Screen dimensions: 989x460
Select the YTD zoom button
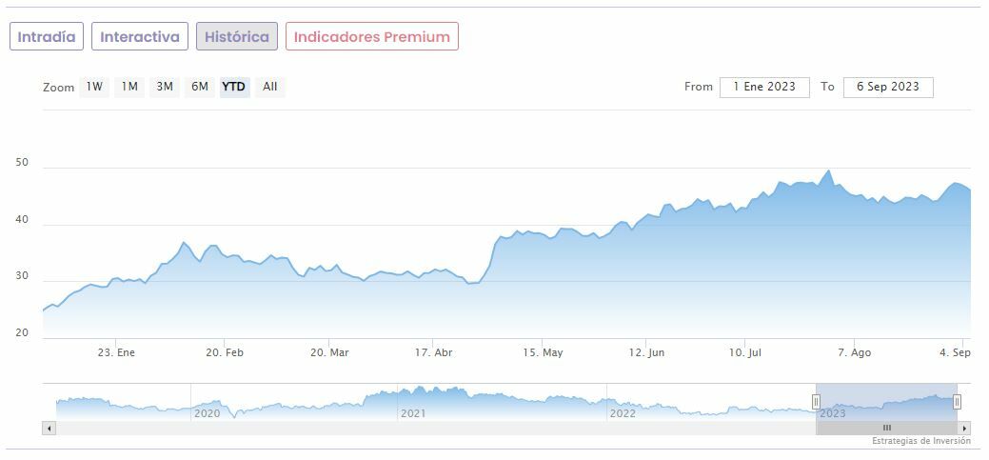(x=234, y=87)
